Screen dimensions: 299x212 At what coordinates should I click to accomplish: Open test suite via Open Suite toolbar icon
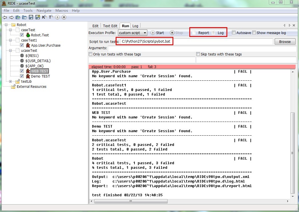pyautogui.click(x=18, y=17)
